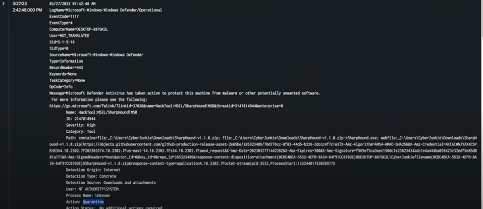Click the Type=Information field
483x209 pixels.
(66, 61)
